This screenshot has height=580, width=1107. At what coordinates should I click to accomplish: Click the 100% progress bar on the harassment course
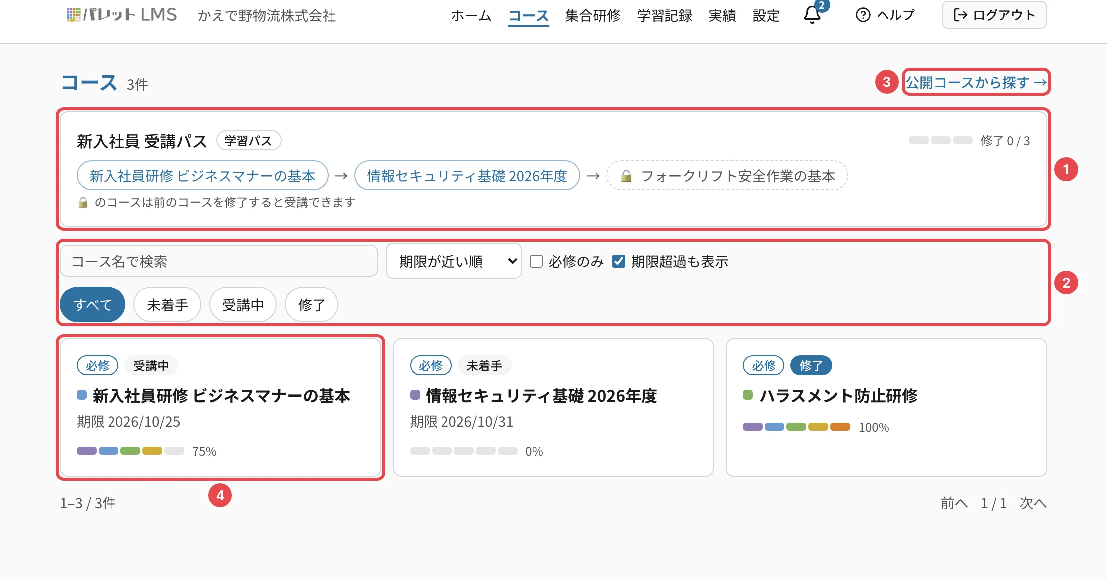(x=796, y=427)
